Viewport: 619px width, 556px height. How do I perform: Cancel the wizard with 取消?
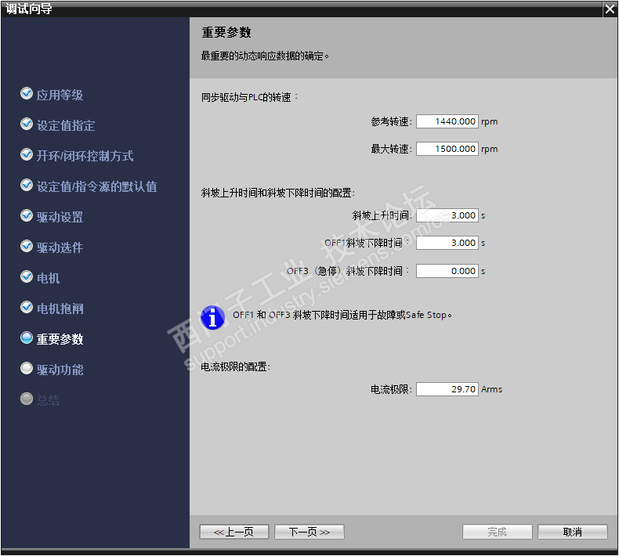(573, 532)
